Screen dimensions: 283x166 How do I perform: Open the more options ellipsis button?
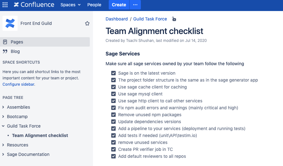click(135, 5)
